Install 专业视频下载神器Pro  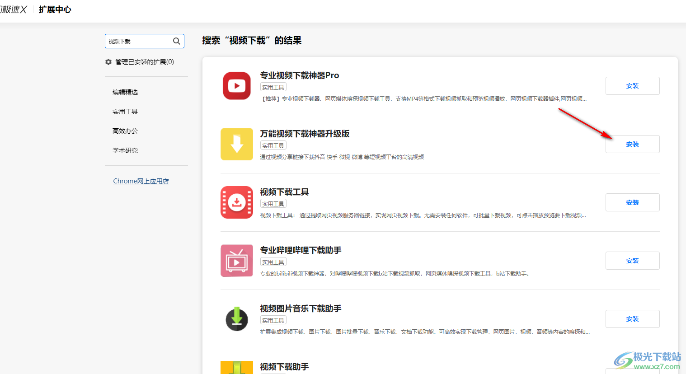(x=632, y=86)
